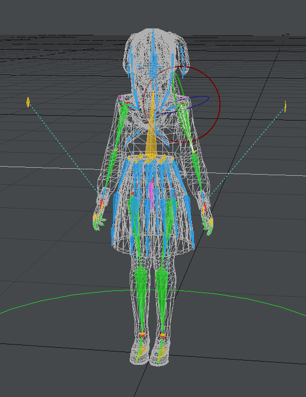This screenshot has width=306, height=397.
Task: Select the red ankle control on right foot
Action: tap(162, 336)
